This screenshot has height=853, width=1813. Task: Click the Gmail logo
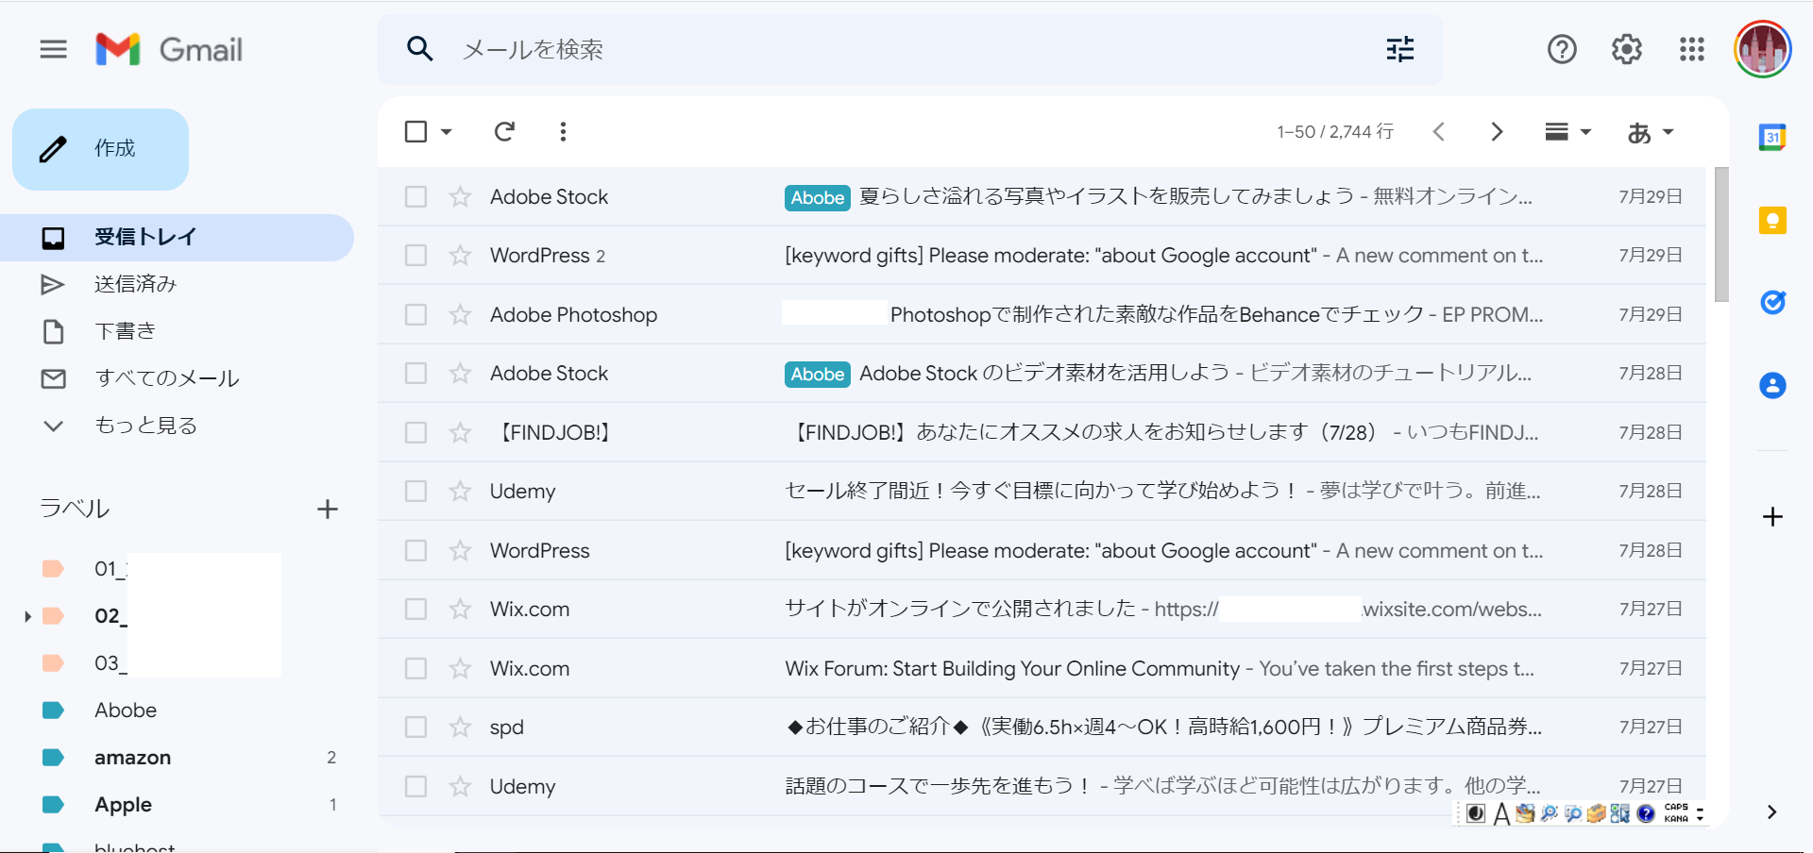click(x=169, y=49)
